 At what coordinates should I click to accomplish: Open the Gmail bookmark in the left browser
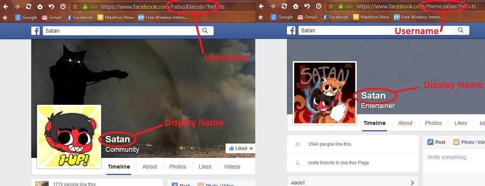click(x=52, y=17)
